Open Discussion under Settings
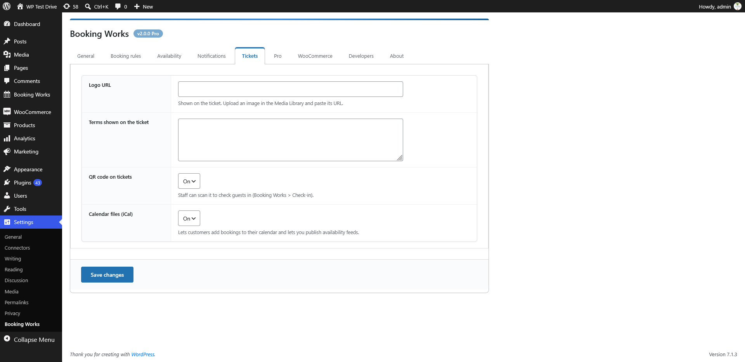The height and width of the screenshot is (362, 745). coord(16,280)
